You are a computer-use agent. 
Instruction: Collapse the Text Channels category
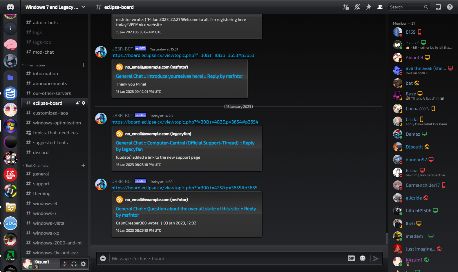(37, 166)
